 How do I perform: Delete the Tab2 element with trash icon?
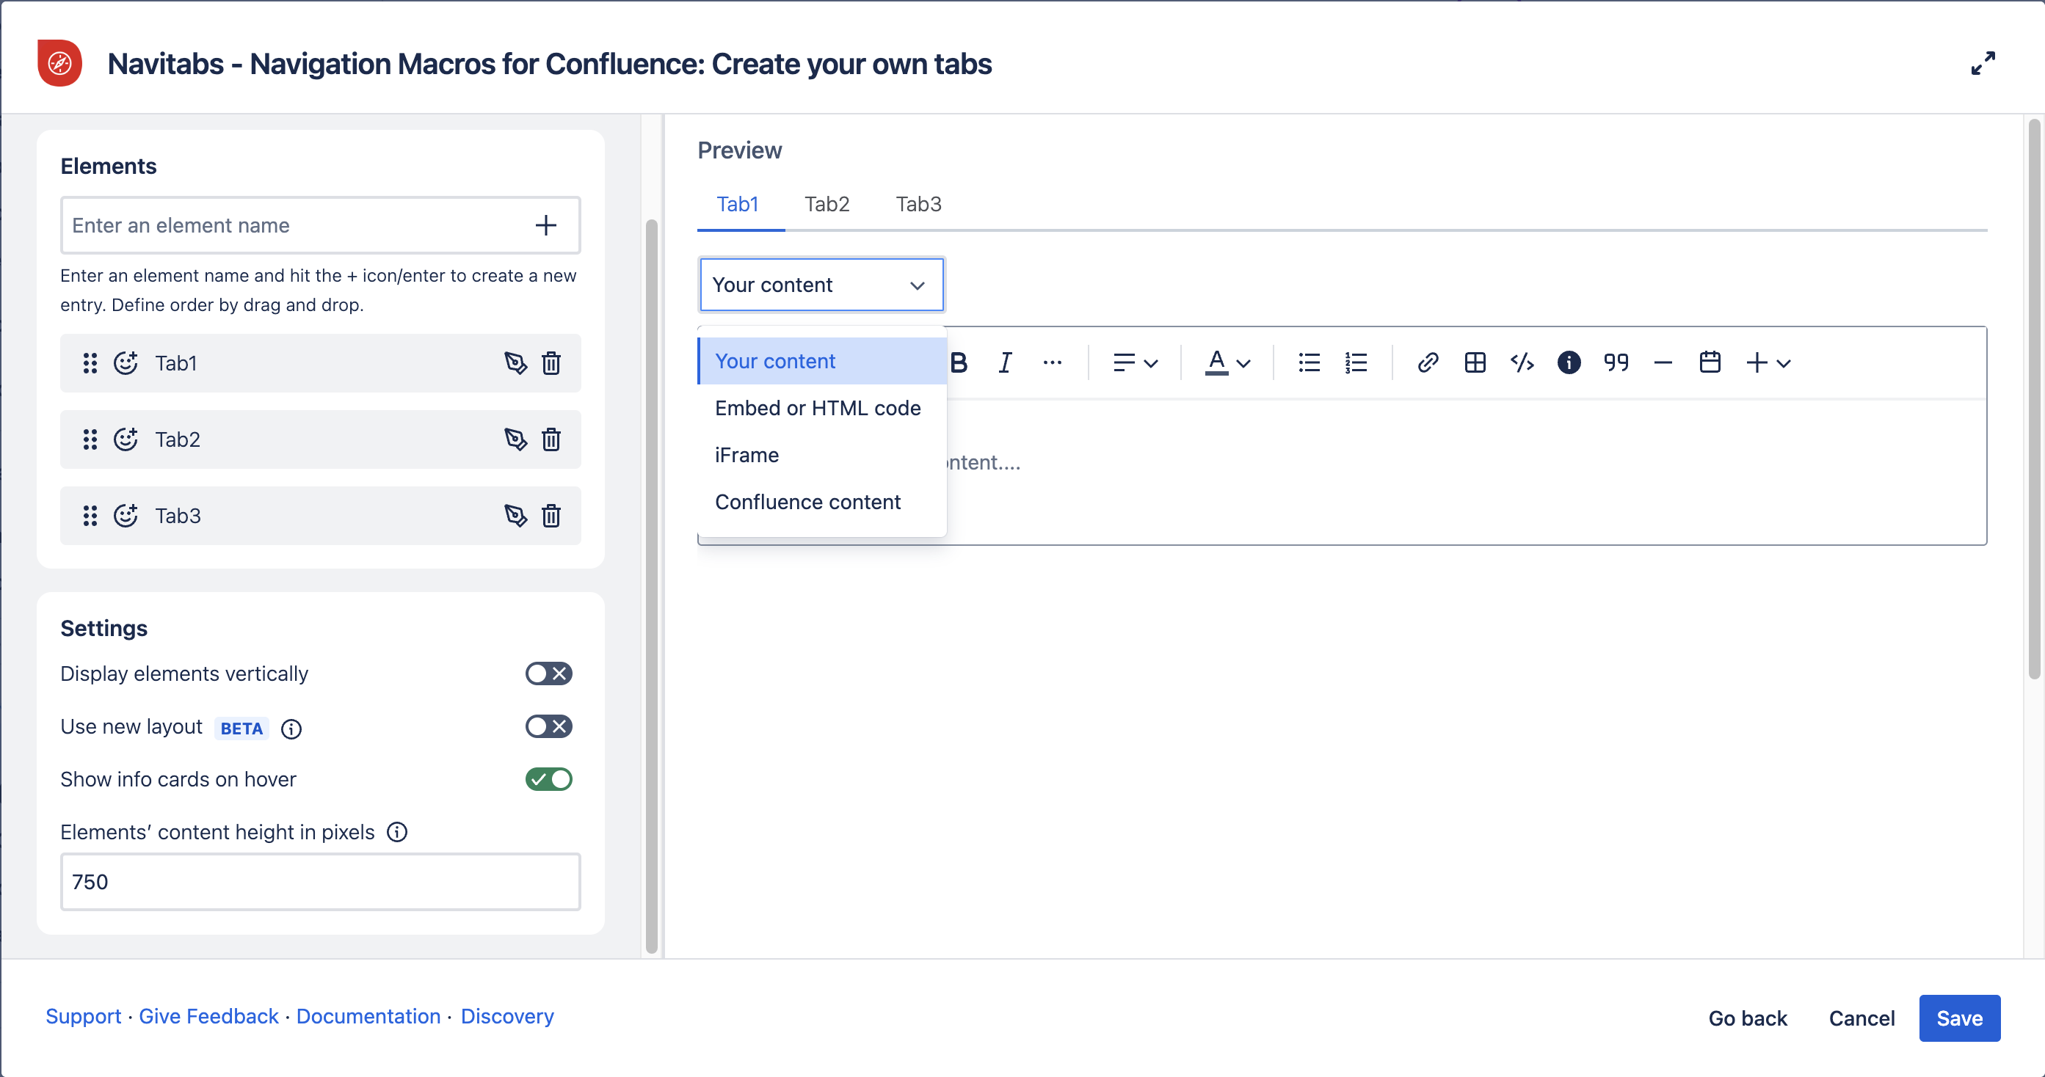[x=551, y=439]
